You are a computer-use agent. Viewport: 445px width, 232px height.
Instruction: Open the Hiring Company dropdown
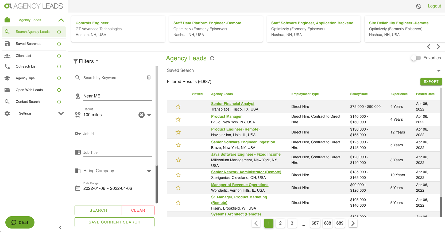149,171
